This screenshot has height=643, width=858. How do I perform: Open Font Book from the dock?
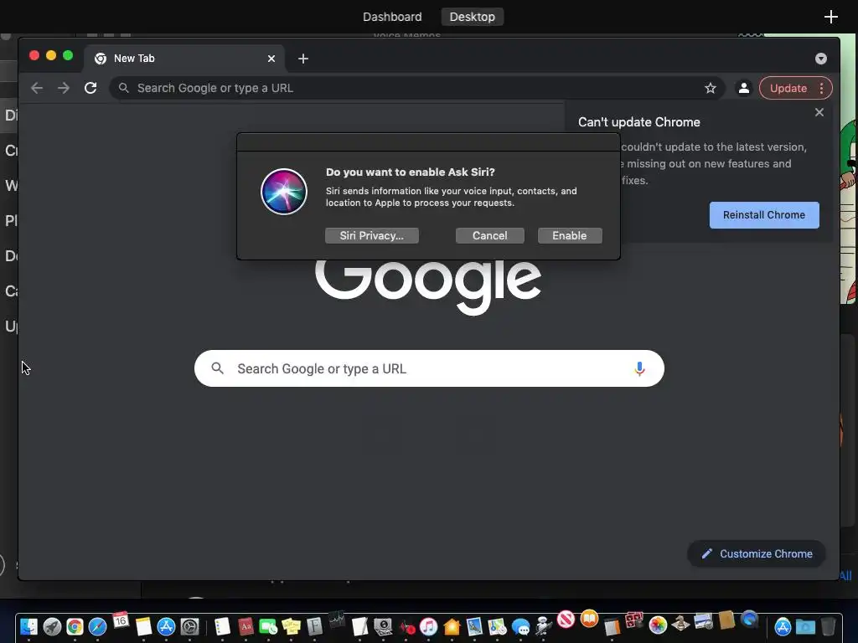315,626
